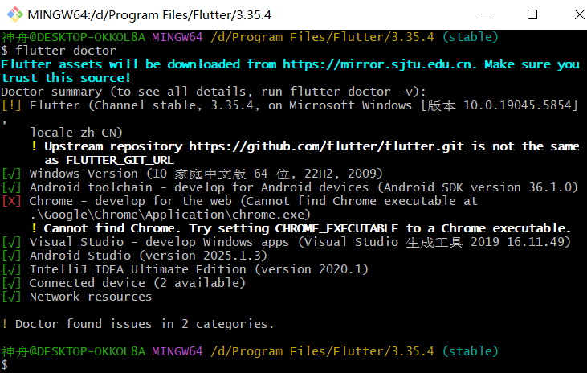Viewport: 587px width, 373px height.
Task: Click the green check beside IntelliJ IDEA
Action: pyautogui.click(x=11, y=269)
